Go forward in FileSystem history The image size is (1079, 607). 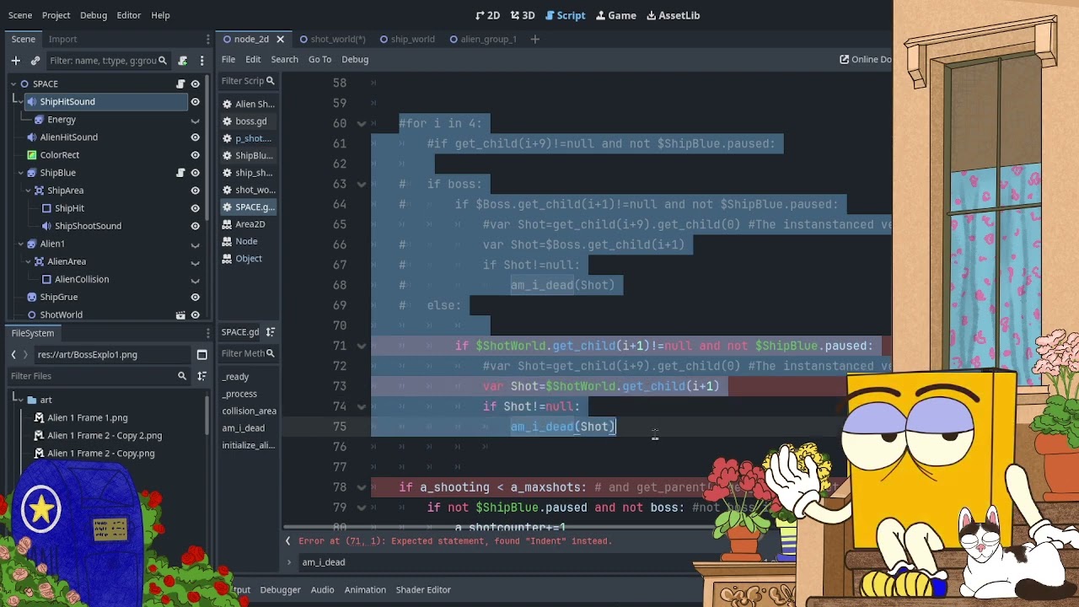pyautogui.click(x=25, y=355)
